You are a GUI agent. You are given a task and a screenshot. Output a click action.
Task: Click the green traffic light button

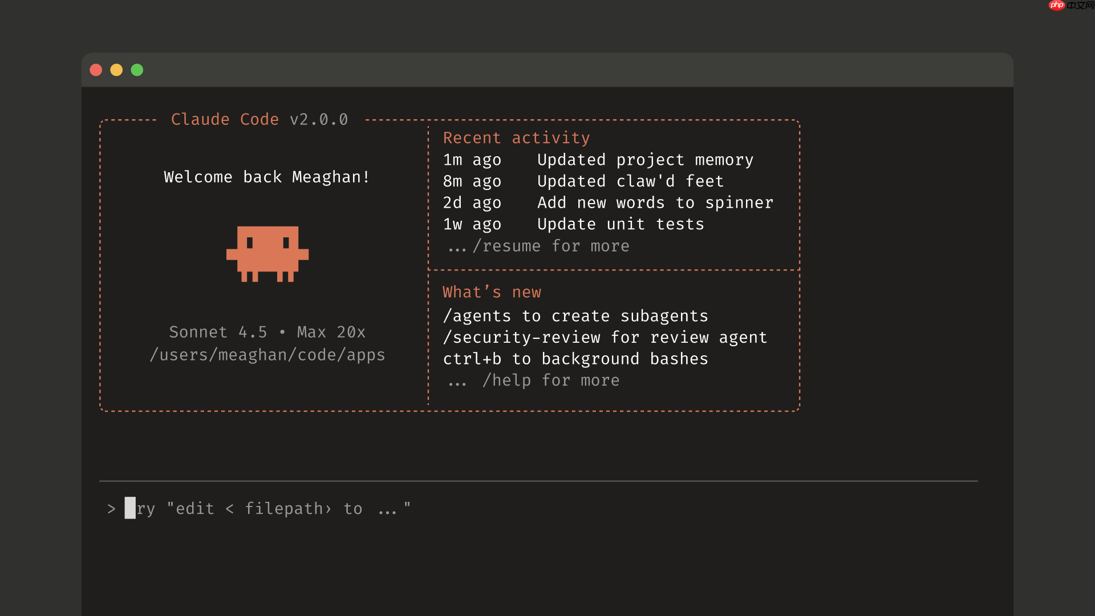[137, 70]
